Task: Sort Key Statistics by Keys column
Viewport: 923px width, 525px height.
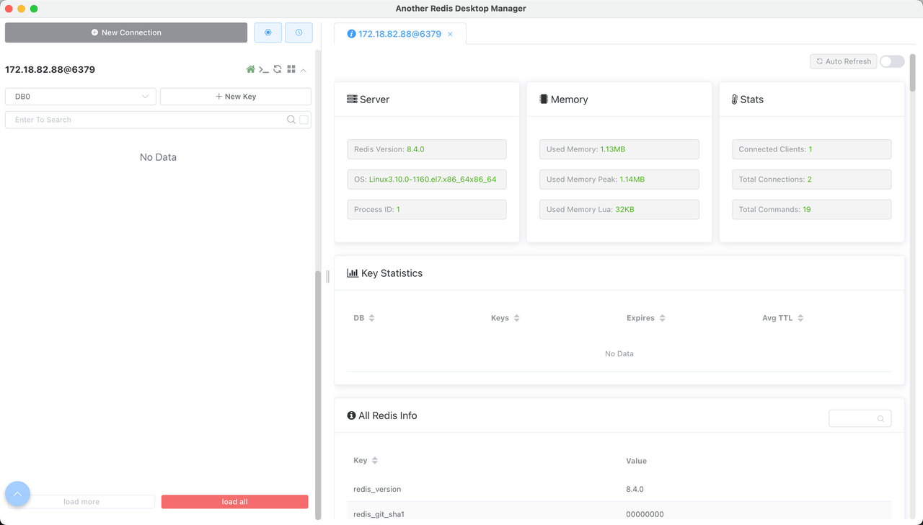Action: (x=505, y=318)
